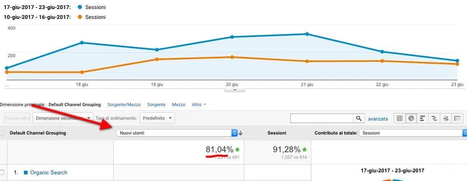
Task: Click the Traccia righe button
Action: [x=17, y=118]
